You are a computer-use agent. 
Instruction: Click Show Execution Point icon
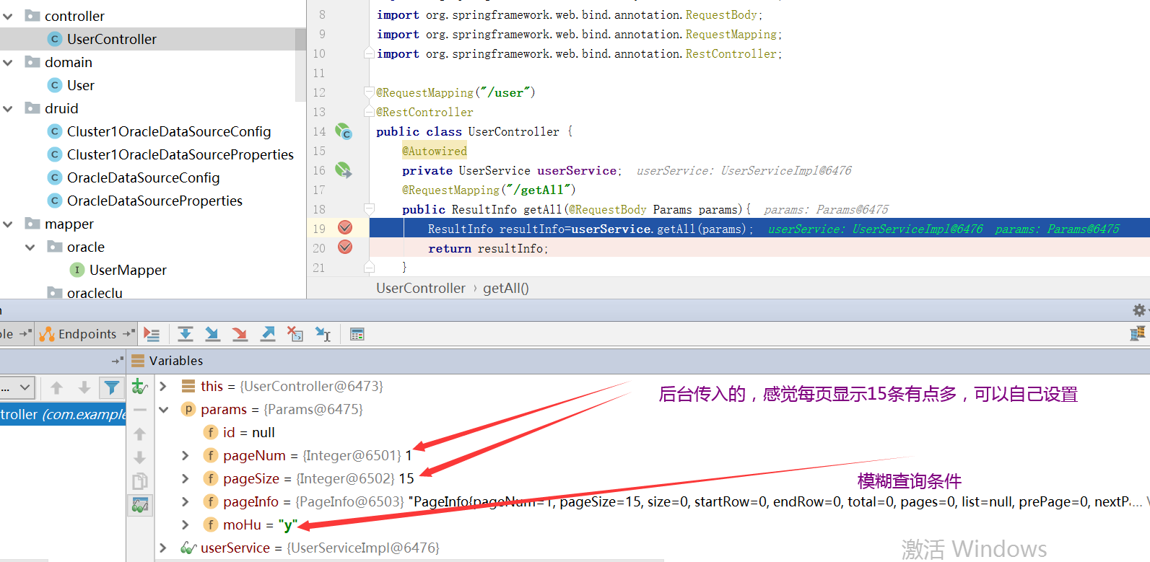click(152, 334)
